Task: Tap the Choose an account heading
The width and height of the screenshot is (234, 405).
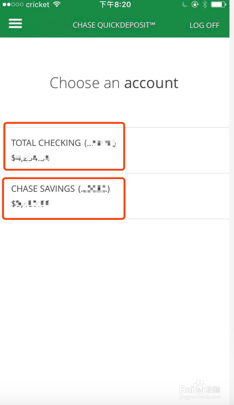Action: tap(114, 83)
